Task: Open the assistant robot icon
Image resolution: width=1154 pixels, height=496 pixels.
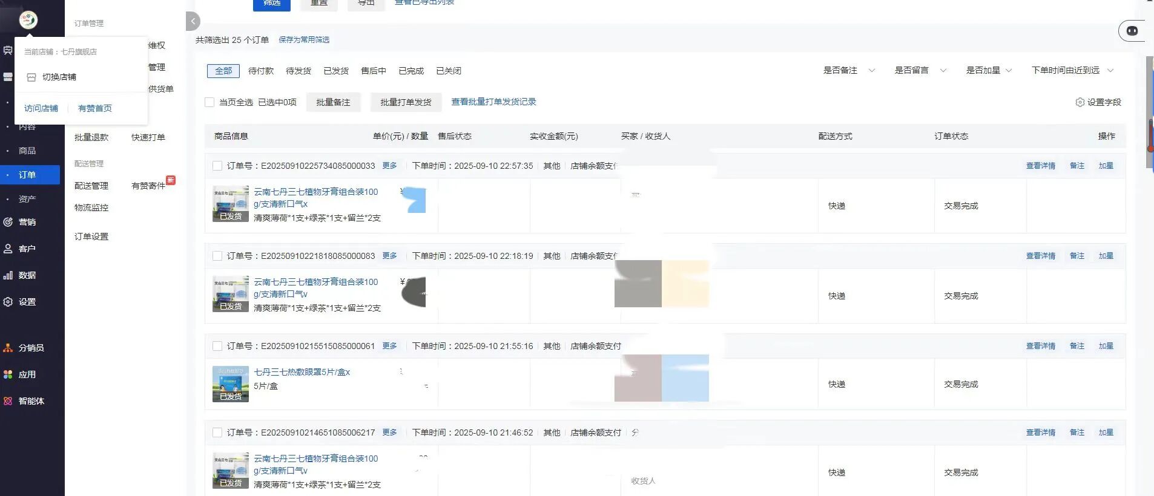Action: (x=1132, y=31)
